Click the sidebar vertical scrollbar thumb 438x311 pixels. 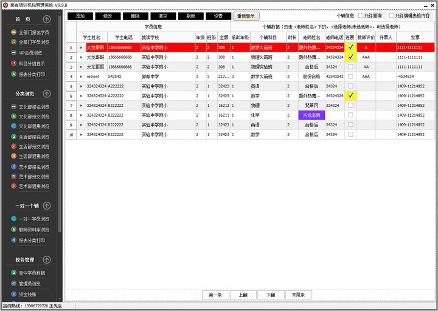(60, 123)
